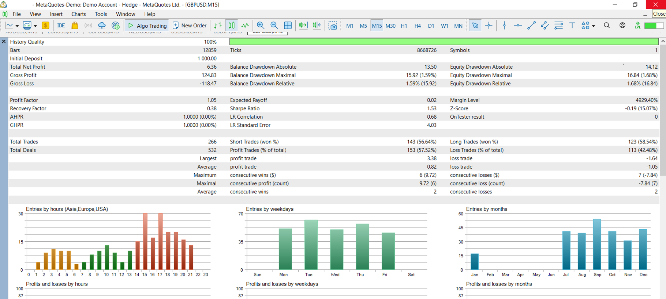Open the Market shopping bag icon
Viewport: 666px width, 299px height.
pos(75,26)
